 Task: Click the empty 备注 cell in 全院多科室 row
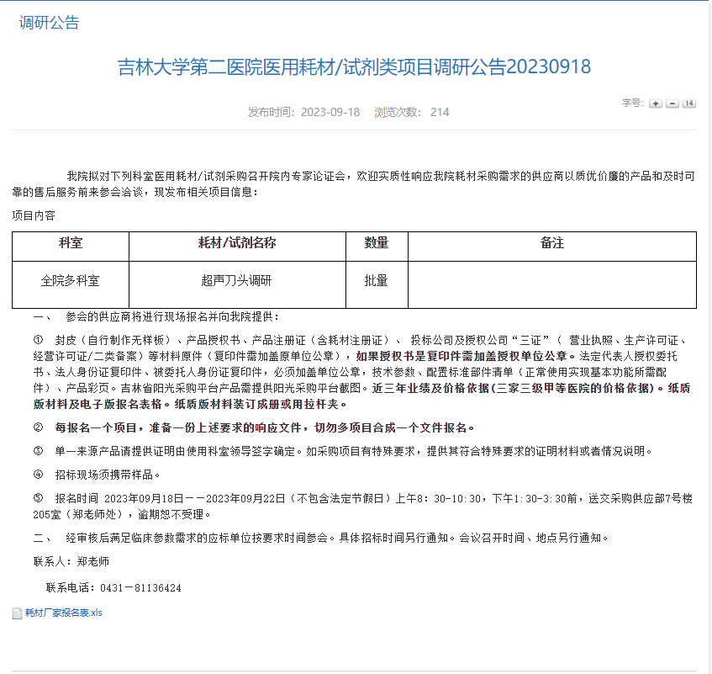click(552, 285)
